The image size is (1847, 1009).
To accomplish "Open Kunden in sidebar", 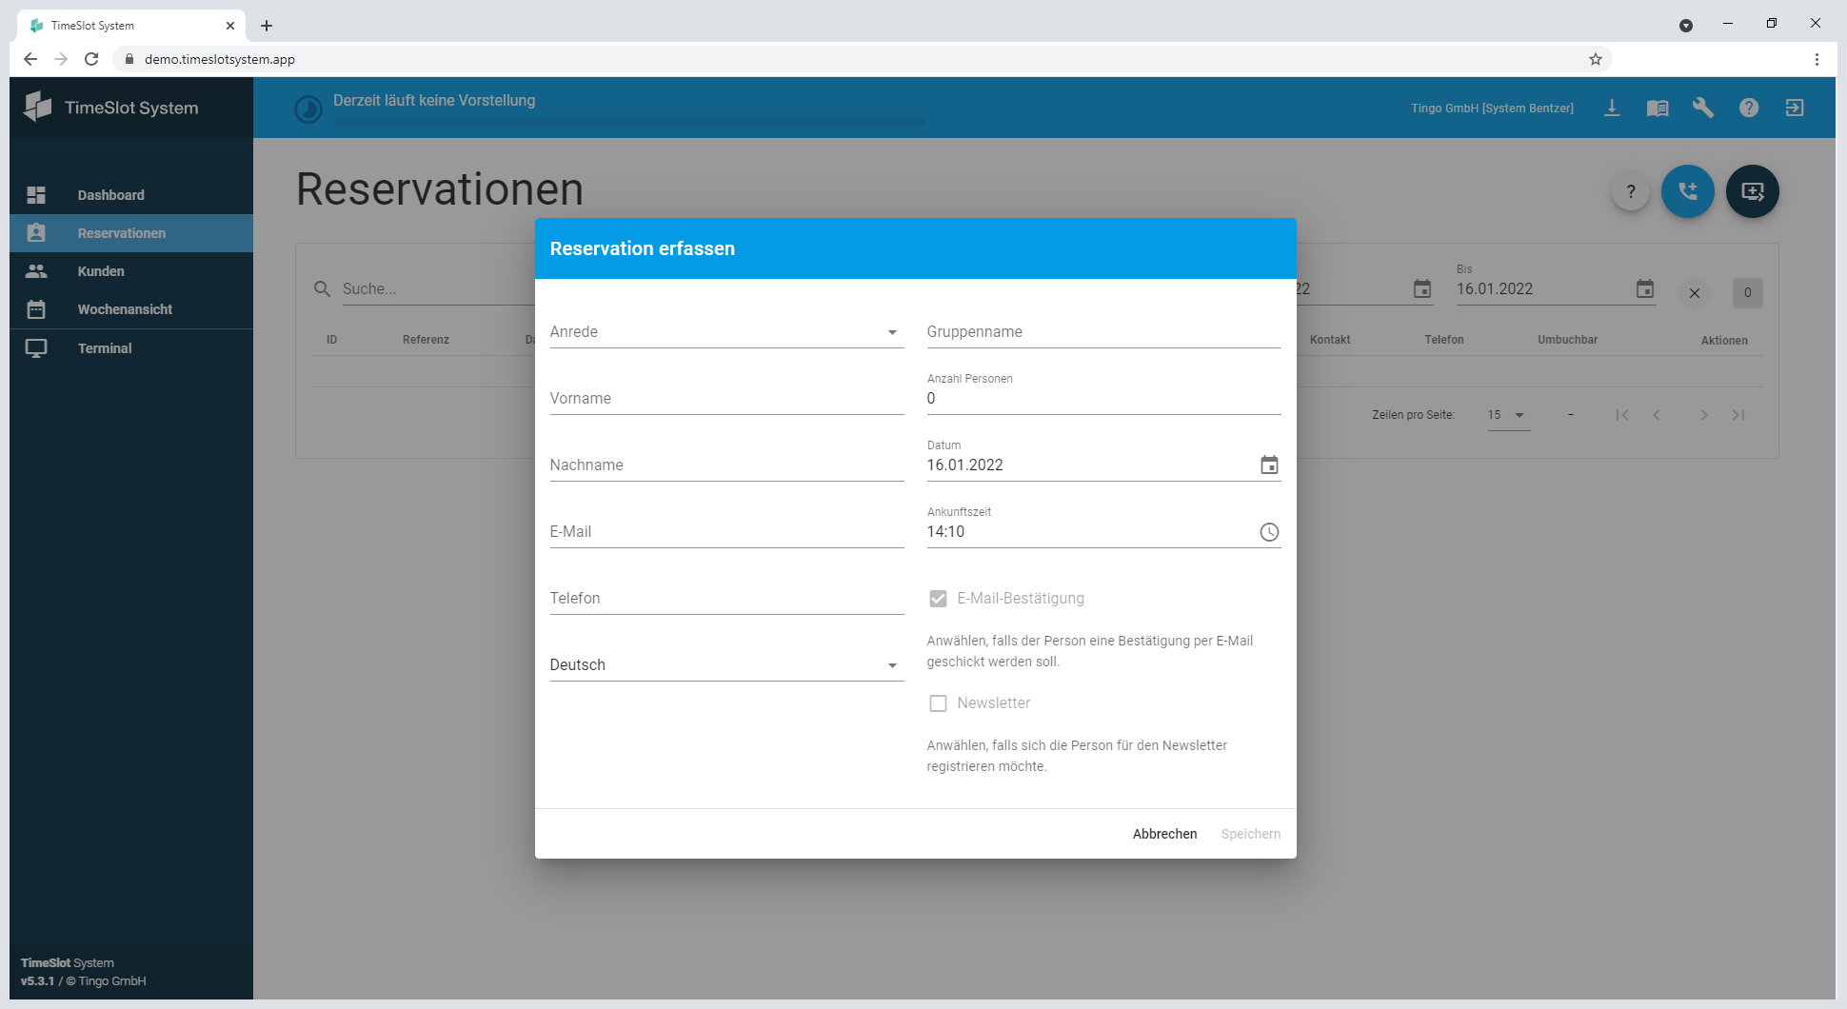I will click(131, 271).
